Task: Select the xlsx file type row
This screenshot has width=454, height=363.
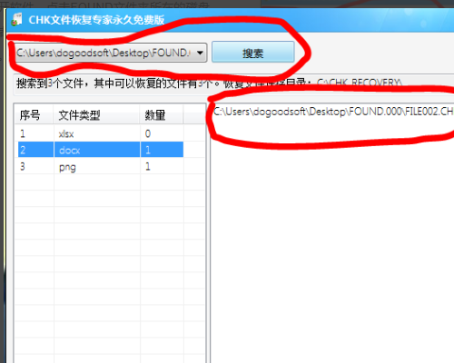Action: tap(101, 133)
